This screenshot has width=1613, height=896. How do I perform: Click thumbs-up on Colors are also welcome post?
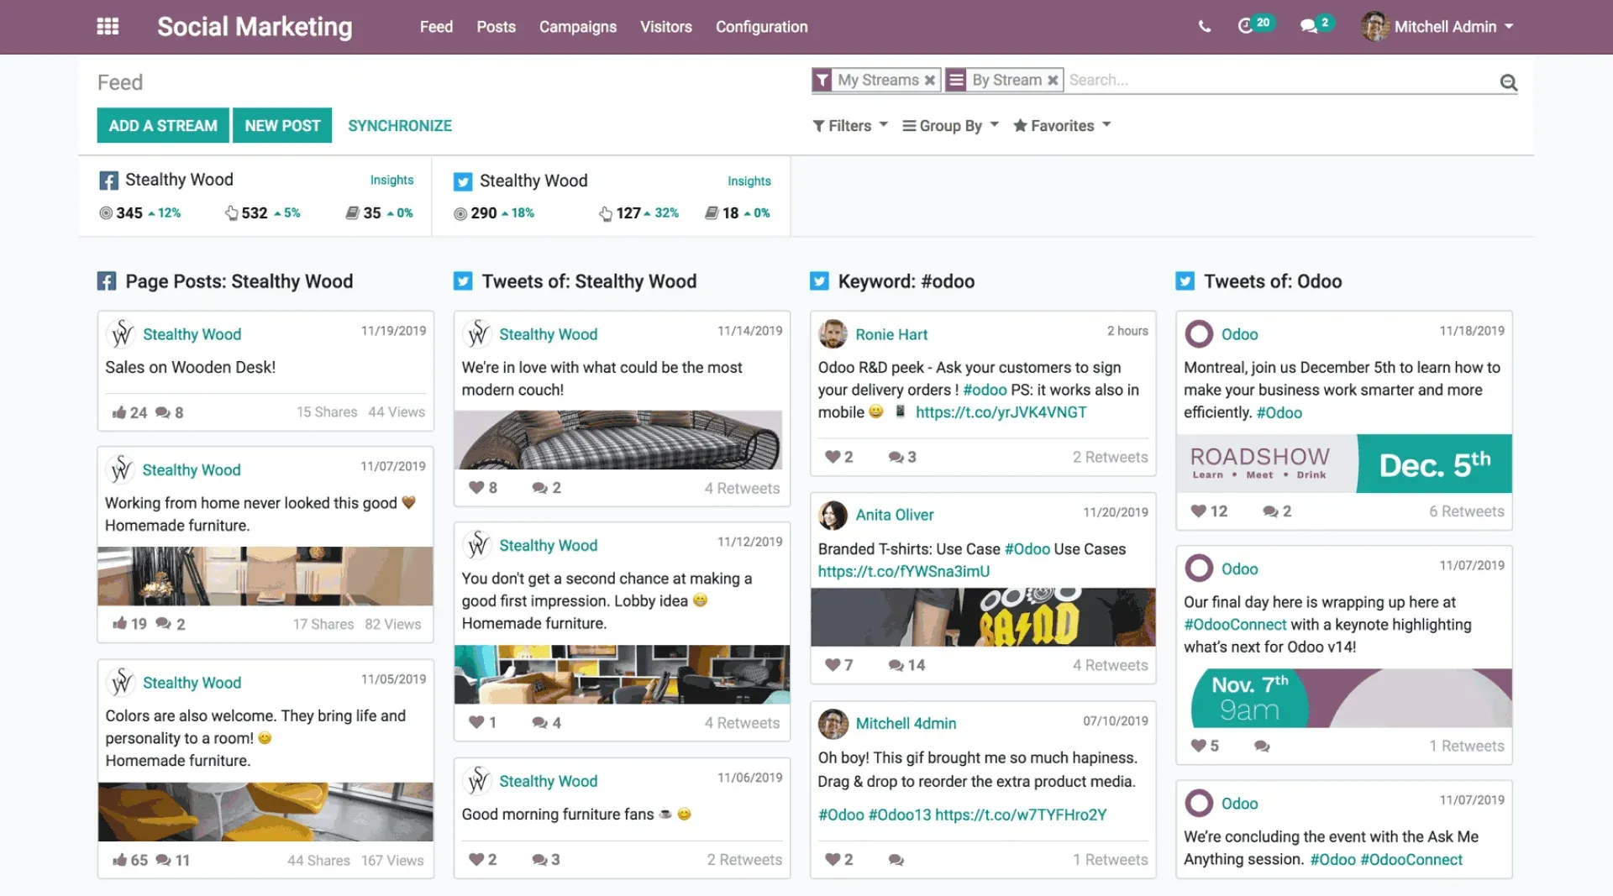[119, 860]
